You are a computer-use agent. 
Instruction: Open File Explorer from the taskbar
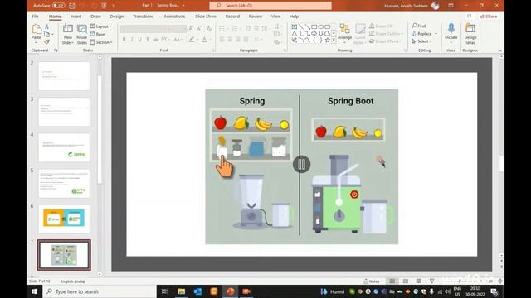182,291
